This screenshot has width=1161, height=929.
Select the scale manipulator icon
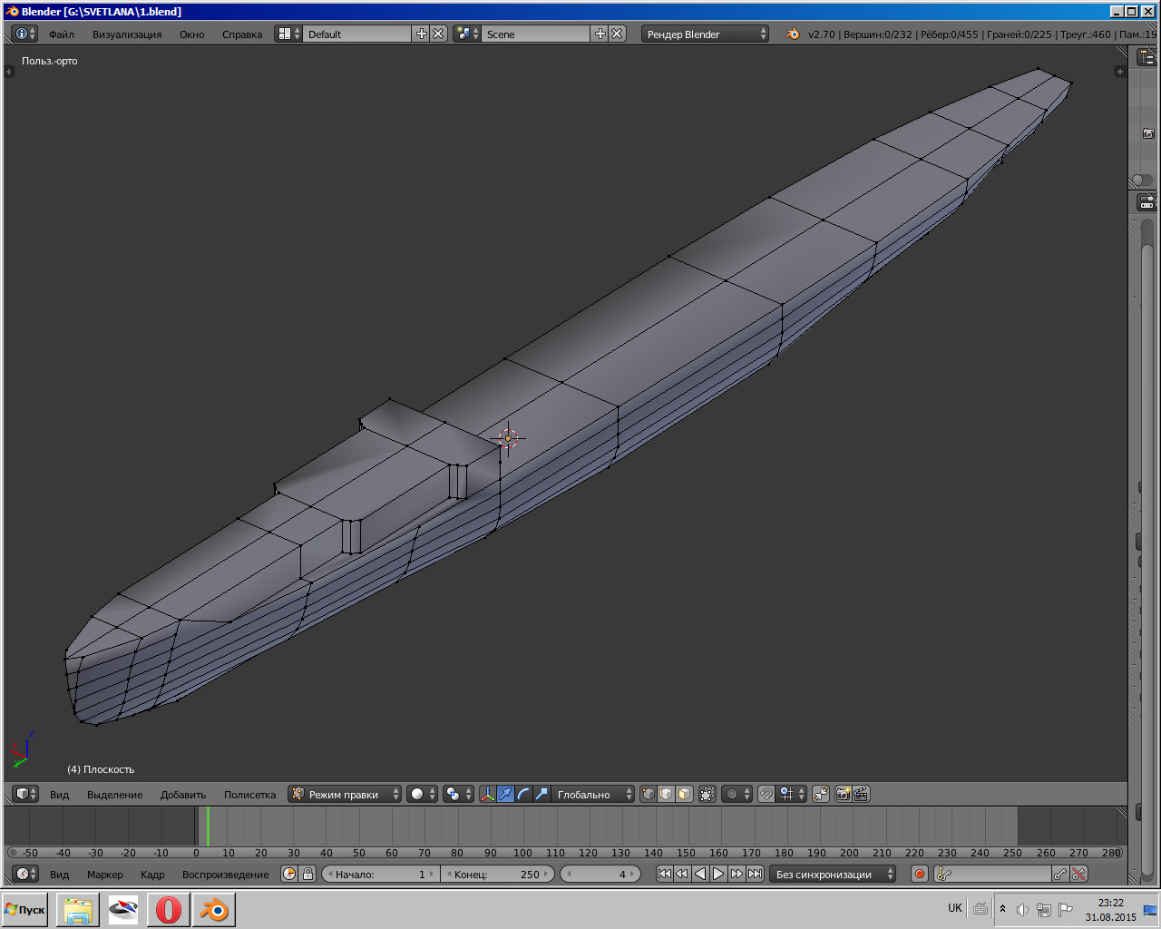click(x=541, y=794)
